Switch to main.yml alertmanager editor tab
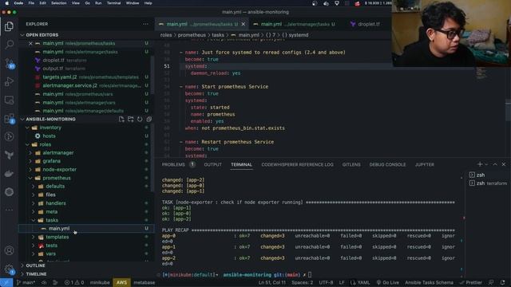511x287 pixels. pyautogui.click(x=294, y=24)
